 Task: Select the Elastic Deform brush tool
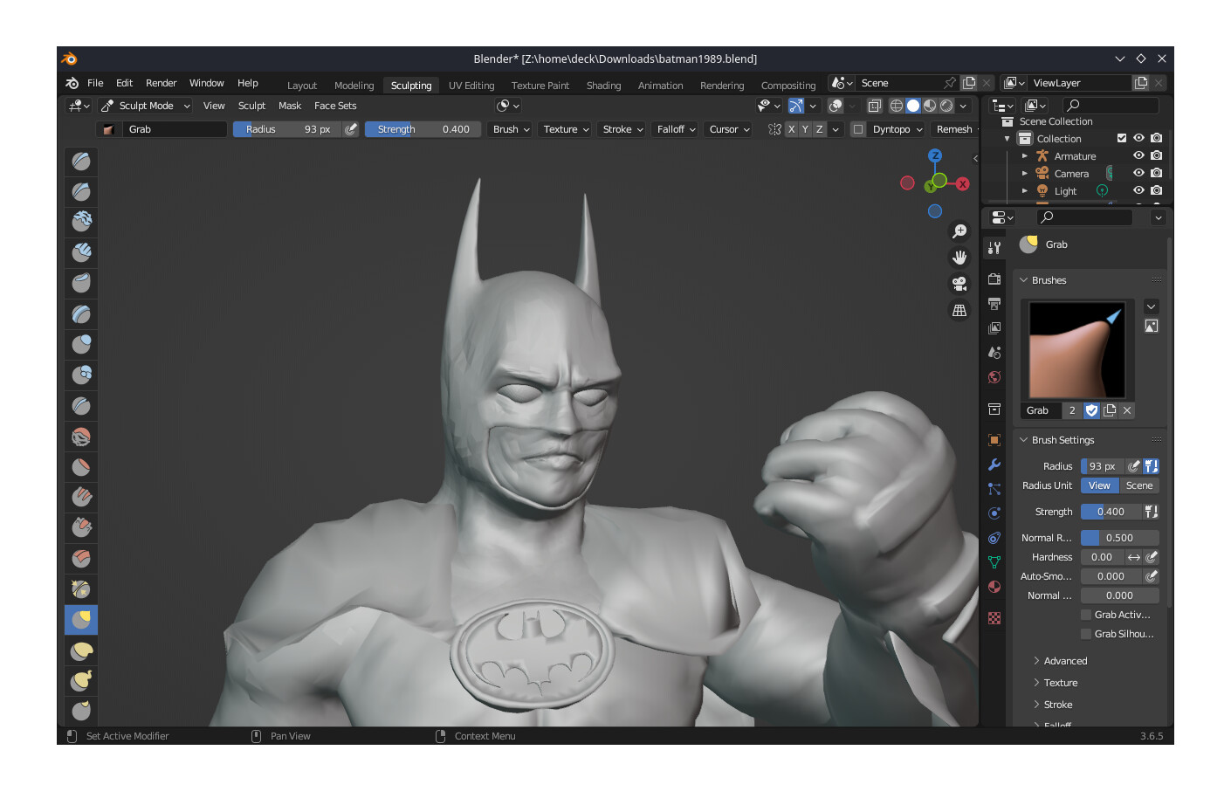tap(81, 650)
